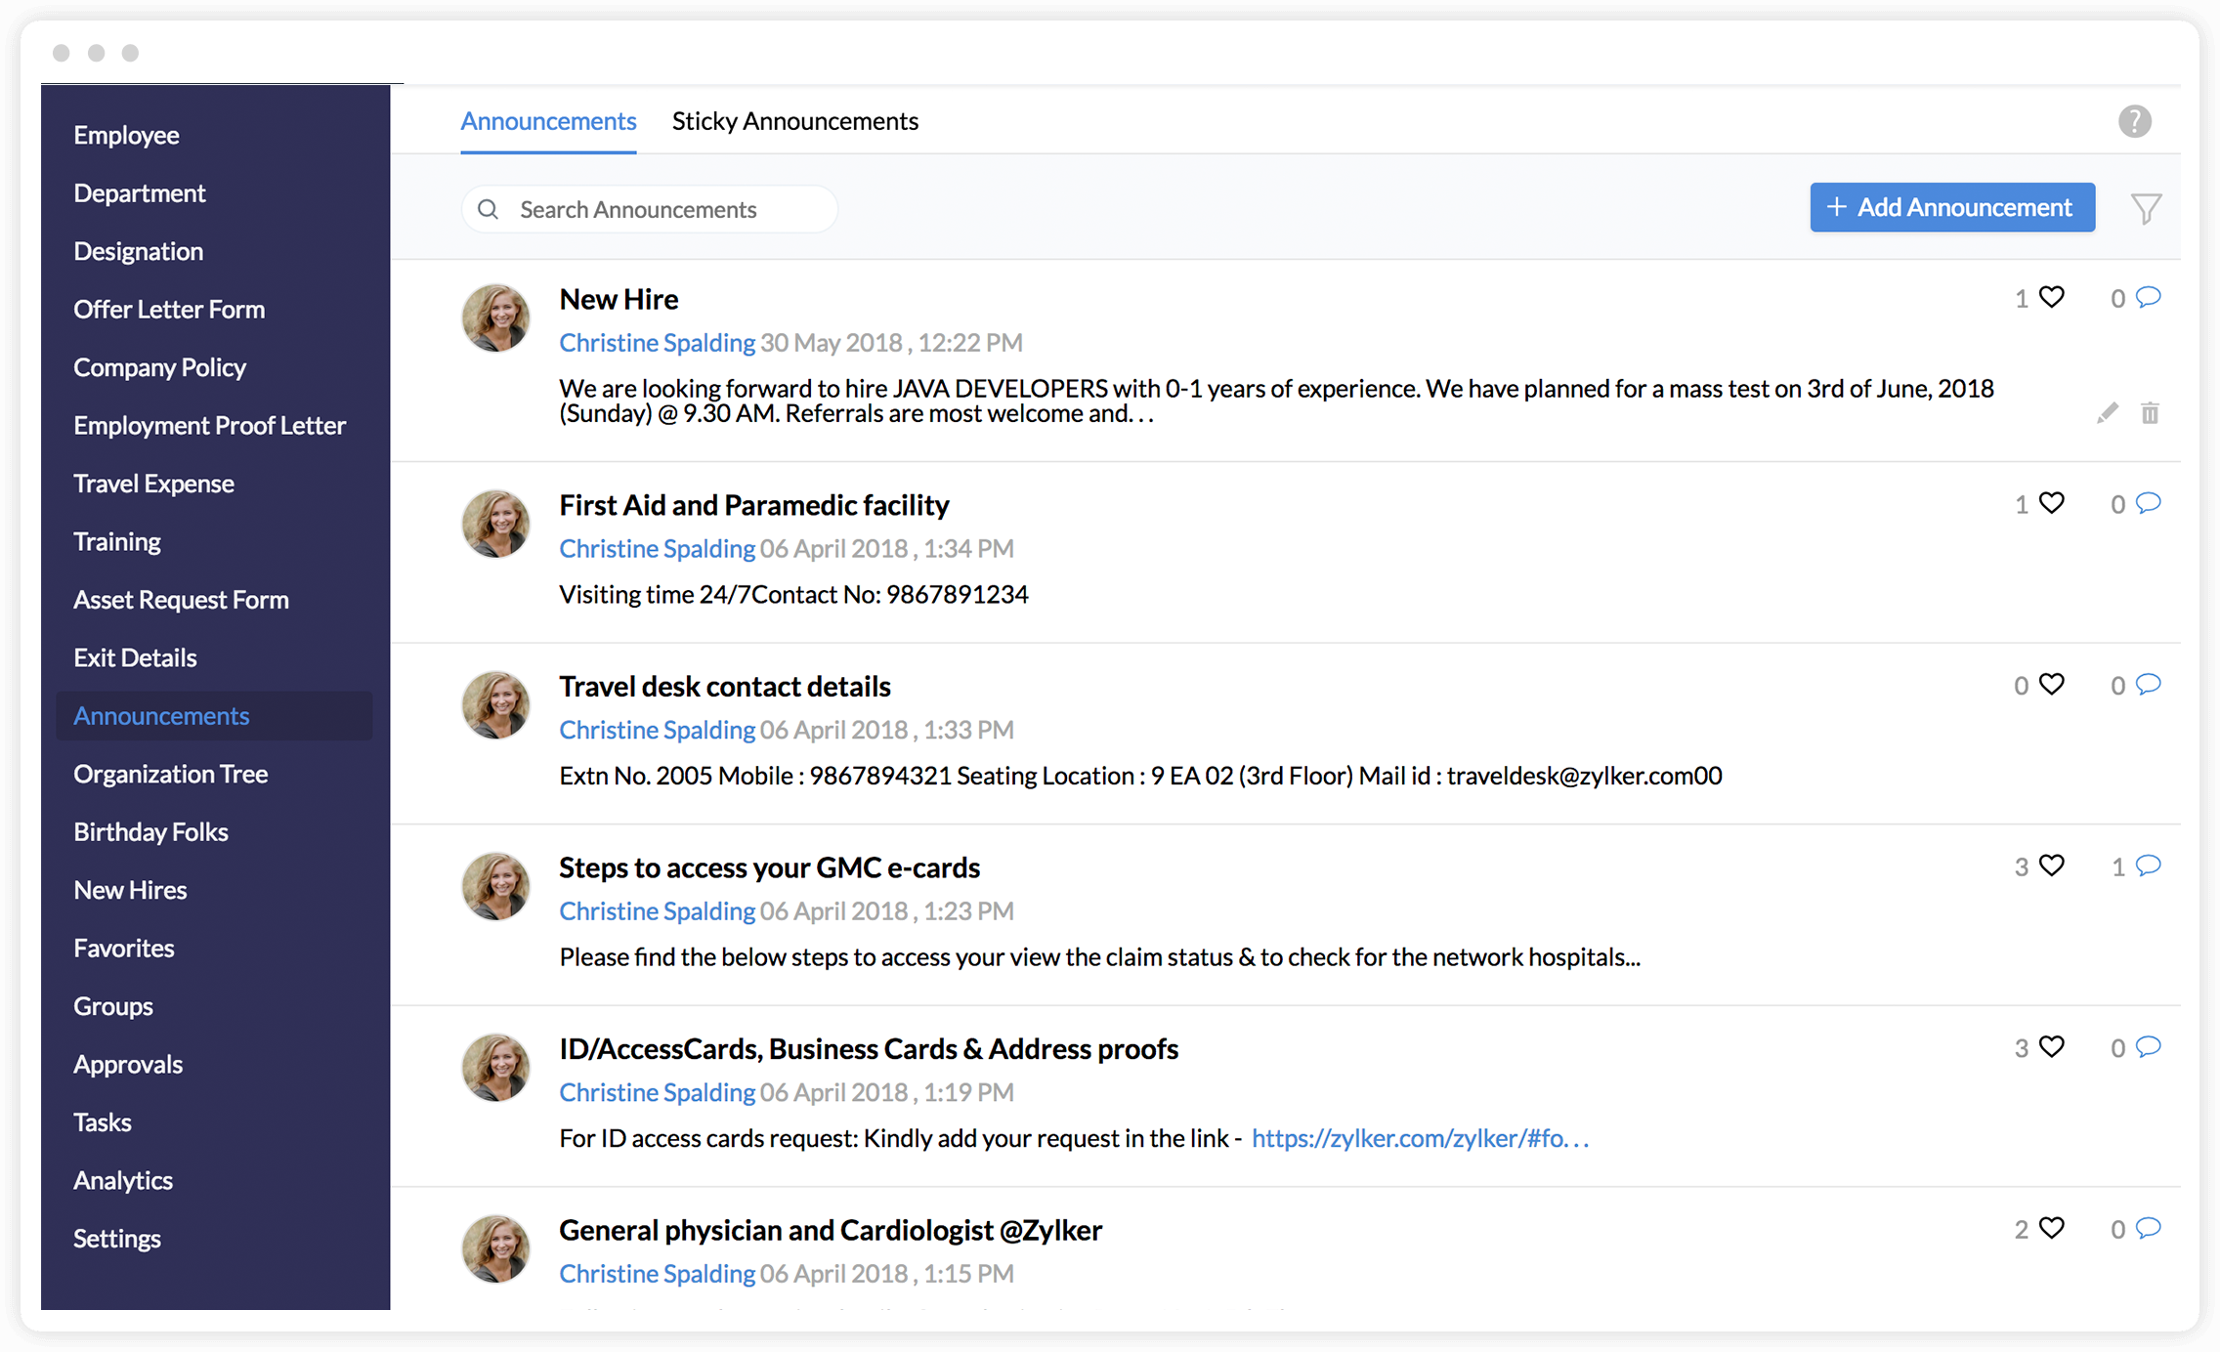The width and height of the screenshot is (2220, 1352).
Task: Open comments for ID/AccessCards announcement
Action: tap(2148, 1047)
